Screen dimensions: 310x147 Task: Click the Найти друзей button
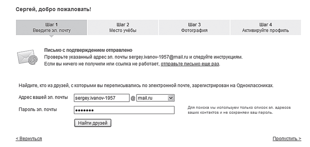[x=93, y=123]
